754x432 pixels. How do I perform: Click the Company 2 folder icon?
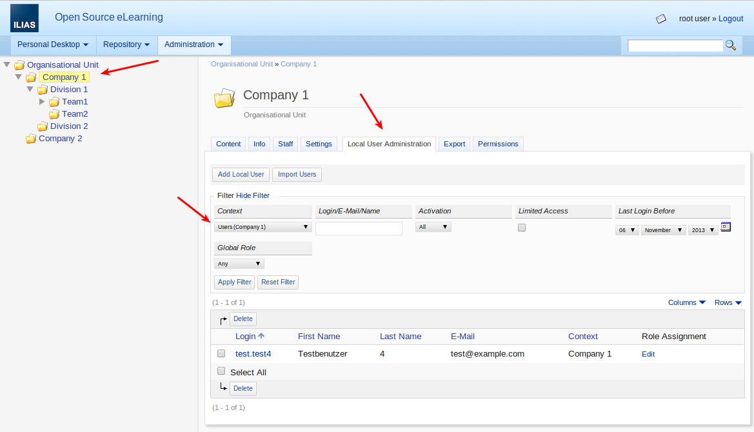pos(31,139)
